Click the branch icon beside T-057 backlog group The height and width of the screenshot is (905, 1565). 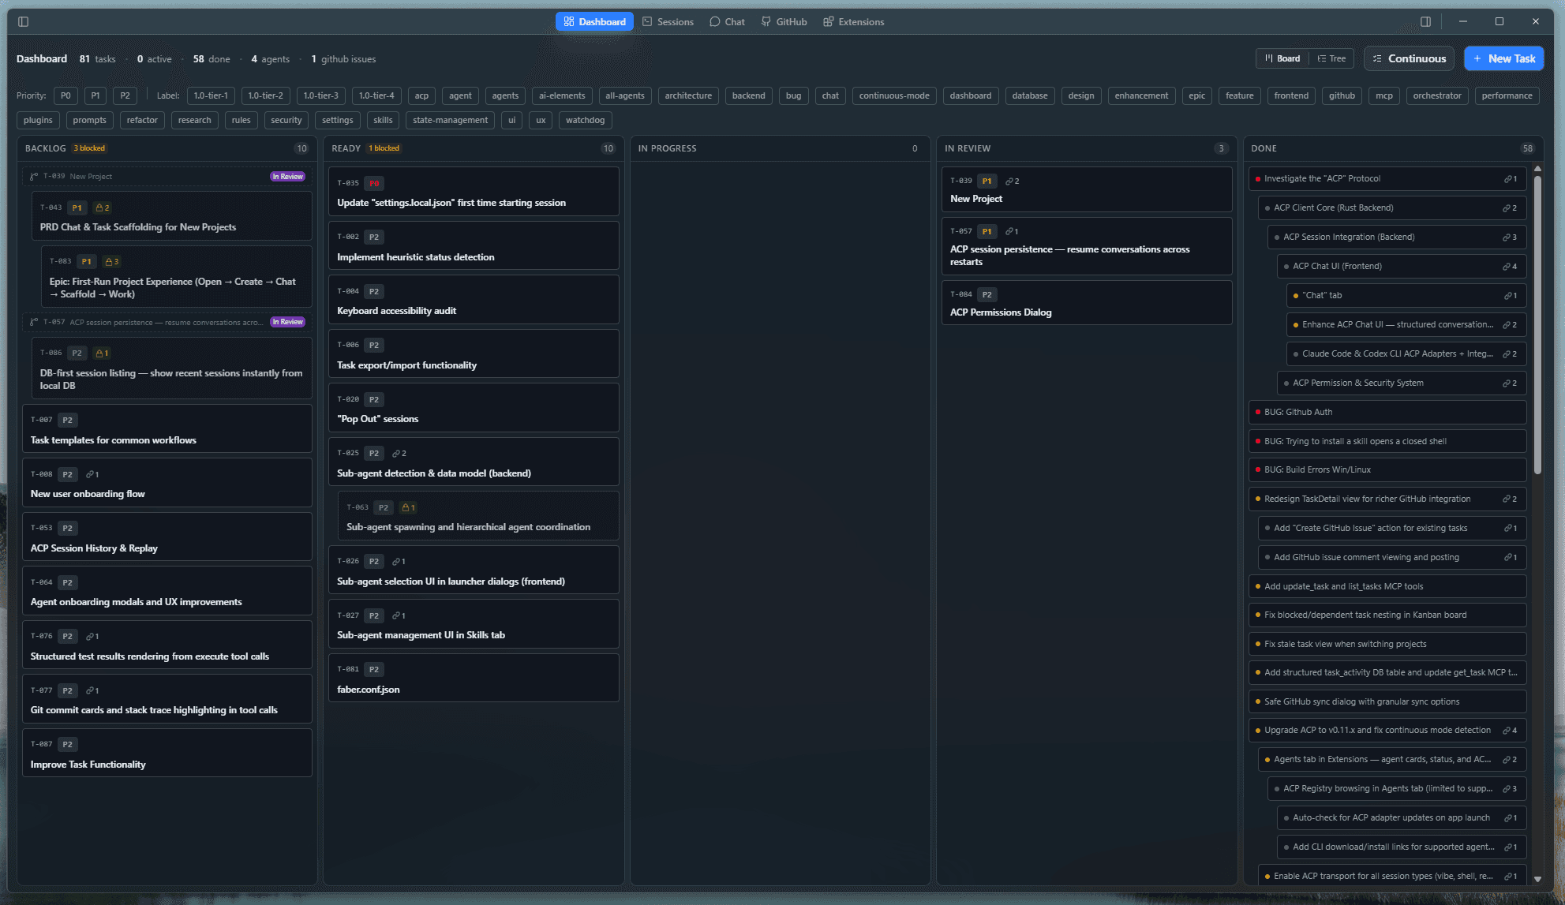point(34,322)
